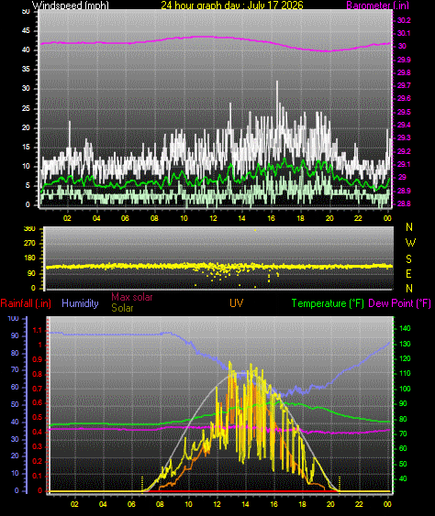Viewport: 435px width, 516px height.
Task: Select the UV legend label
Action: tap(236, 303)
